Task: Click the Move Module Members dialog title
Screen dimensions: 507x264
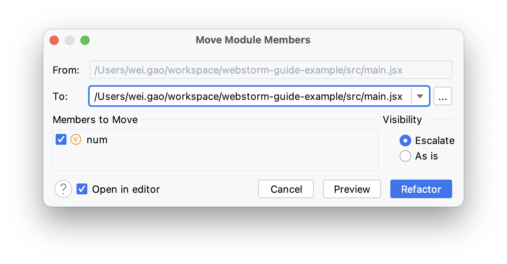Action: 253,40
